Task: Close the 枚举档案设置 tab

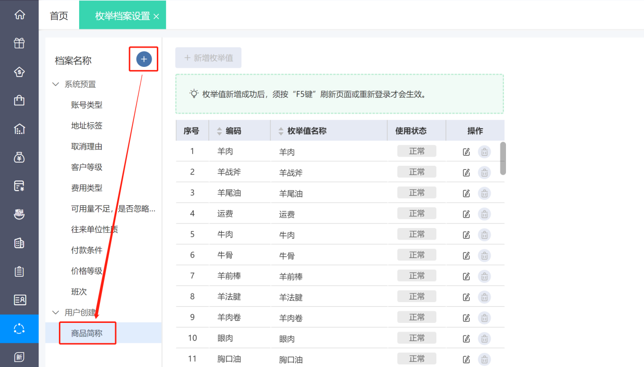Action: [156, 17]
